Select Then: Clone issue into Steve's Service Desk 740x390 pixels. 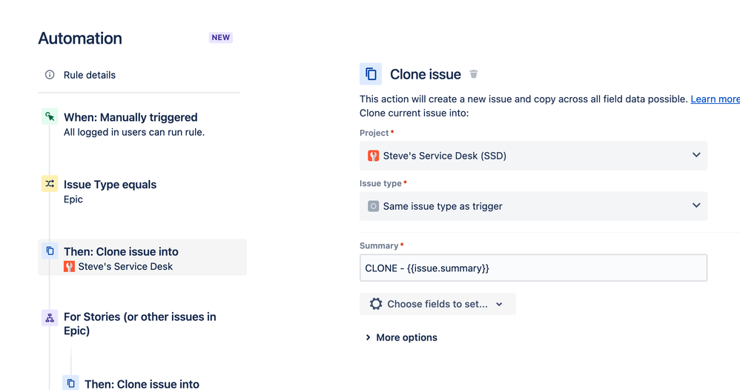142,257
